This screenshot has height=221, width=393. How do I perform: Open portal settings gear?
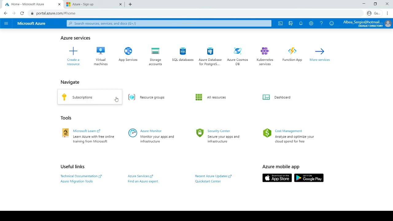311,23
